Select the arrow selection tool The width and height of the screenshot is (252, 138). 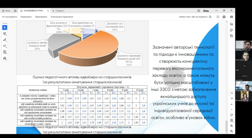[5, 28]
